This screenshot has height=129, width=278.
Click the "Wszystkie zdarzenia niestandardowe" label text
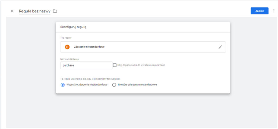click(x=87, y=85)
